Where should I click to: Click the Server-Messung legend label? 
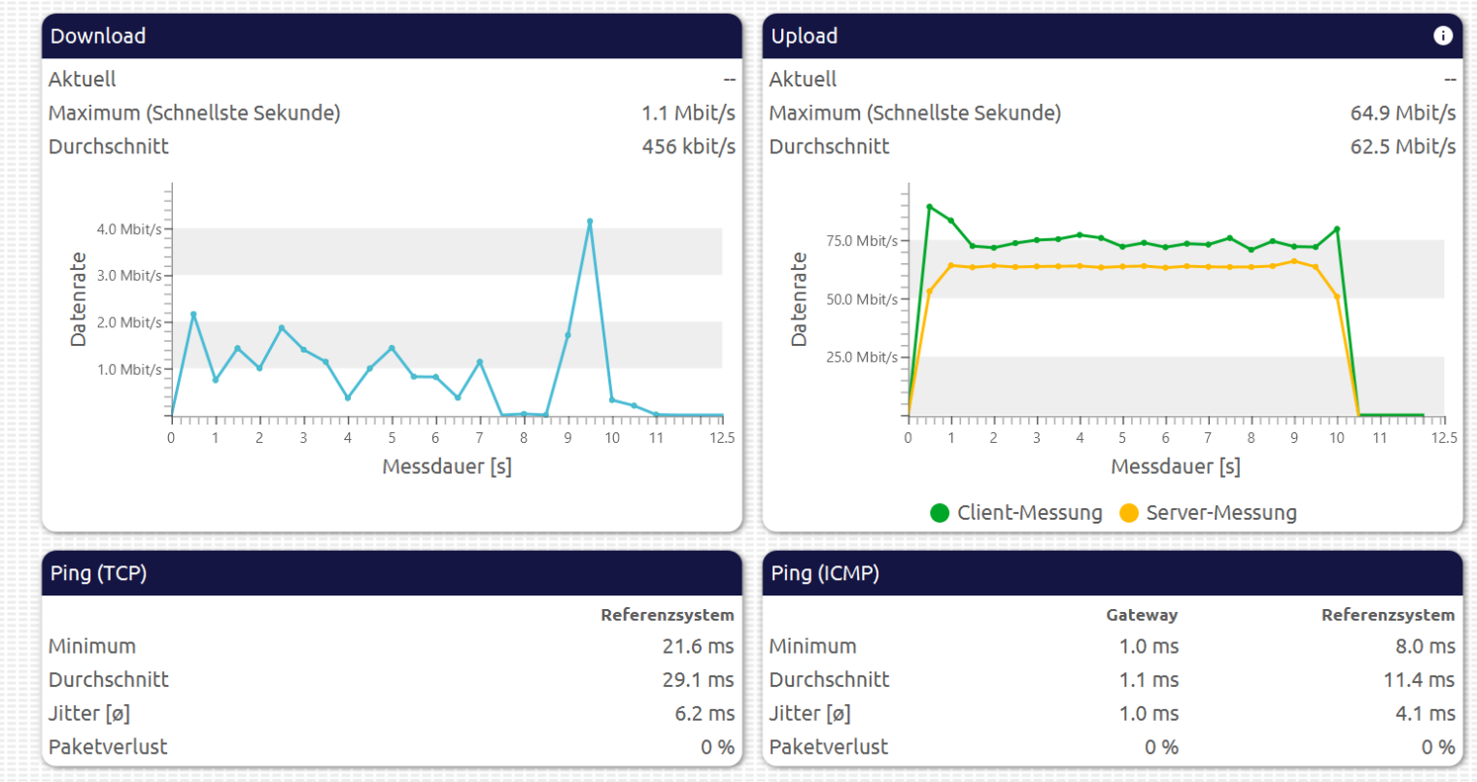point(1220,513)
